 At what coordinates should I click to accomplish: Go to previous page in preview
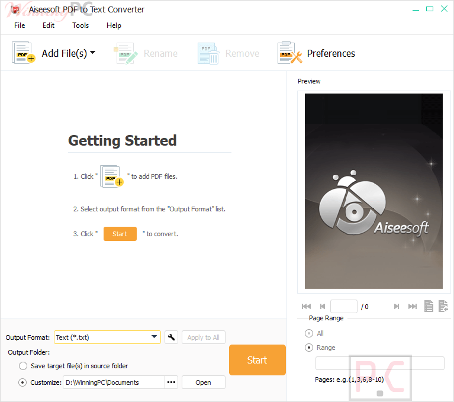[322, 307]
